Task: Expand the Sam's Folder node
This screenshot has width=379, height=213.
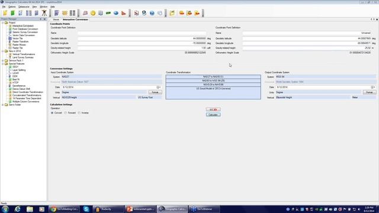Action: click(x=2, y=105)
